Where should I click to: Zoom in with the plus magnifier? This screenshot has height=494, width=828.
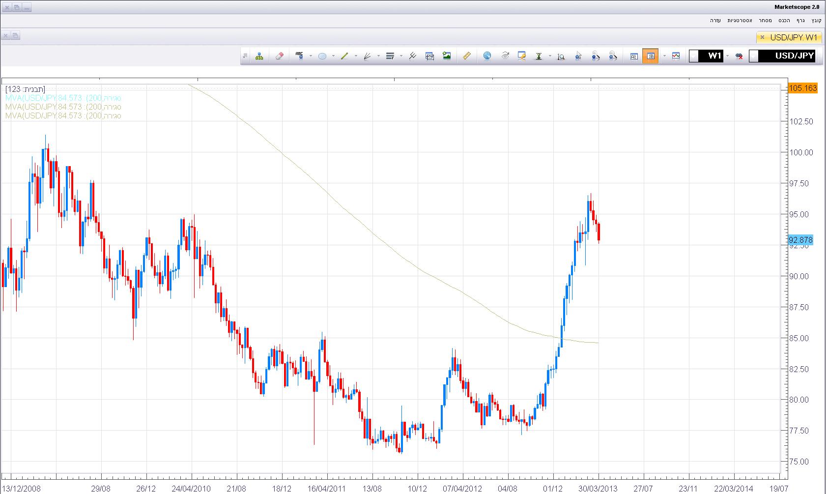point(613,56)
